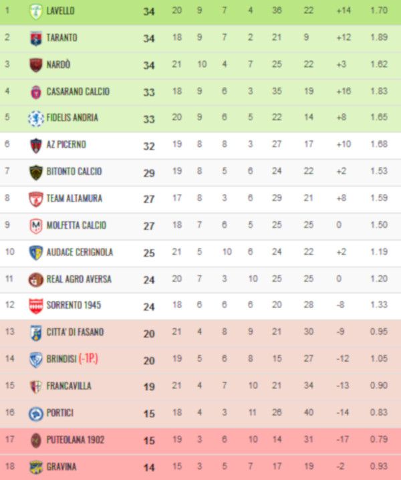
Task: Click the Taranto team crest
Action: click(36, 39)
